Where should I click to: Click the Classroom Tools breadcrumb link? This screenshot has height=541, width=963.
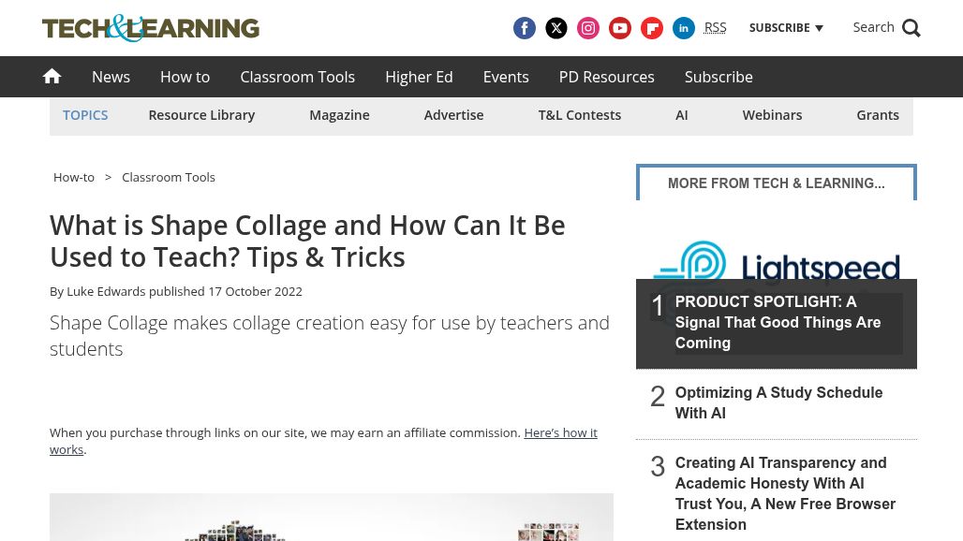point(169,177)
